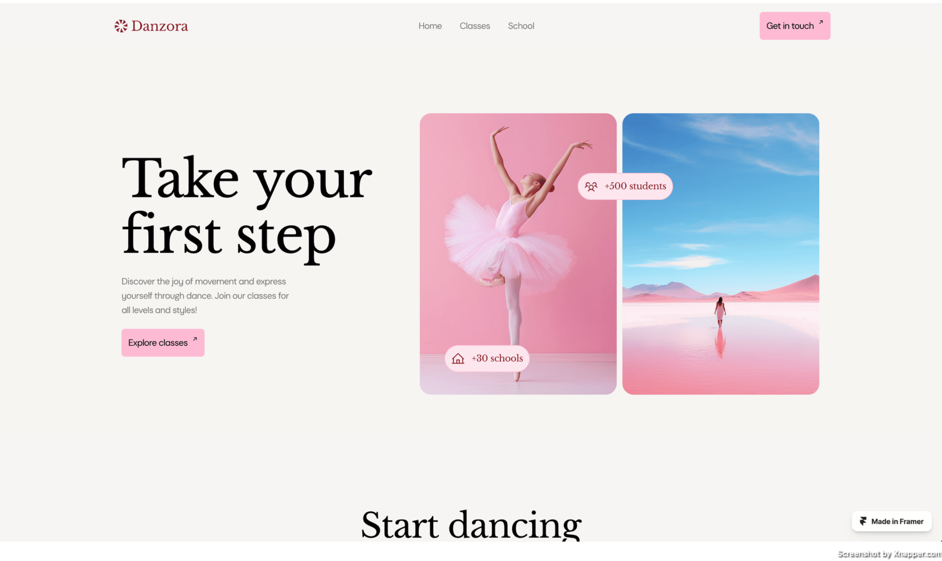
Task: Click the arrow icon on Explore classes
Action: coord(195,339)
